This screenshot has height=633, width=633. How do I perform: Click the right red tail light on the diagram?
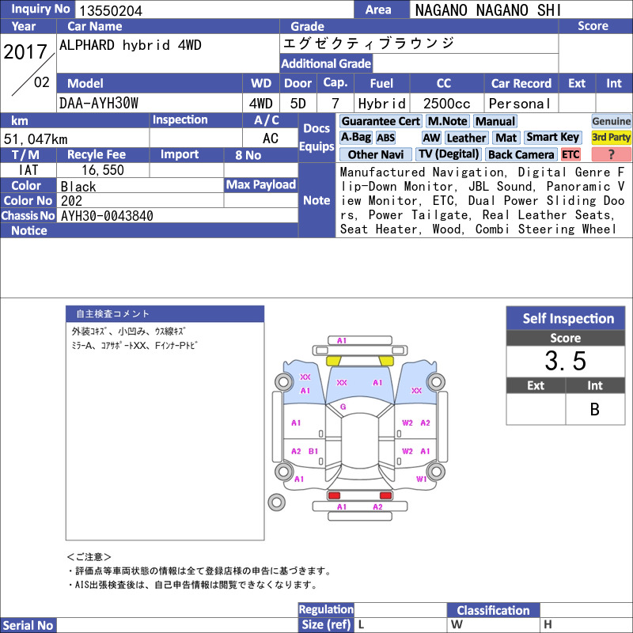tap(385, 495)
